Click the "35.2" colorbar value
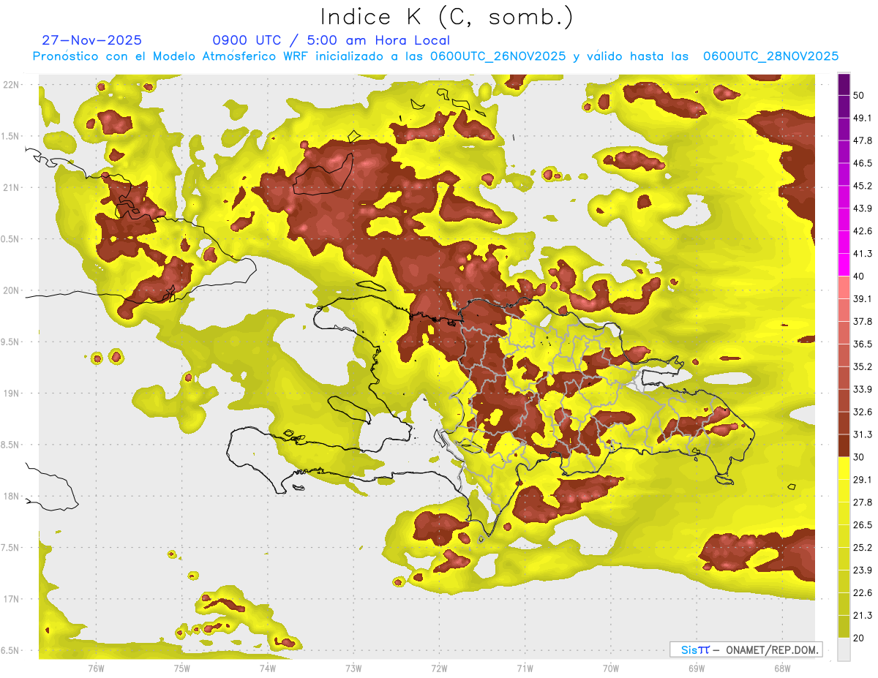The height and width of the screenshot is (678, 878). tap(863, 366)
